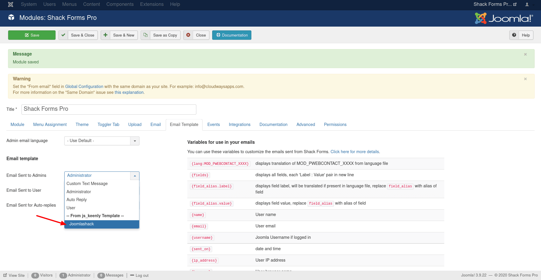Image resolution: width=541 pixels, height=280 pixels.
Task: Switch to the Toggler Tab tab
Action: coord(108,125)
